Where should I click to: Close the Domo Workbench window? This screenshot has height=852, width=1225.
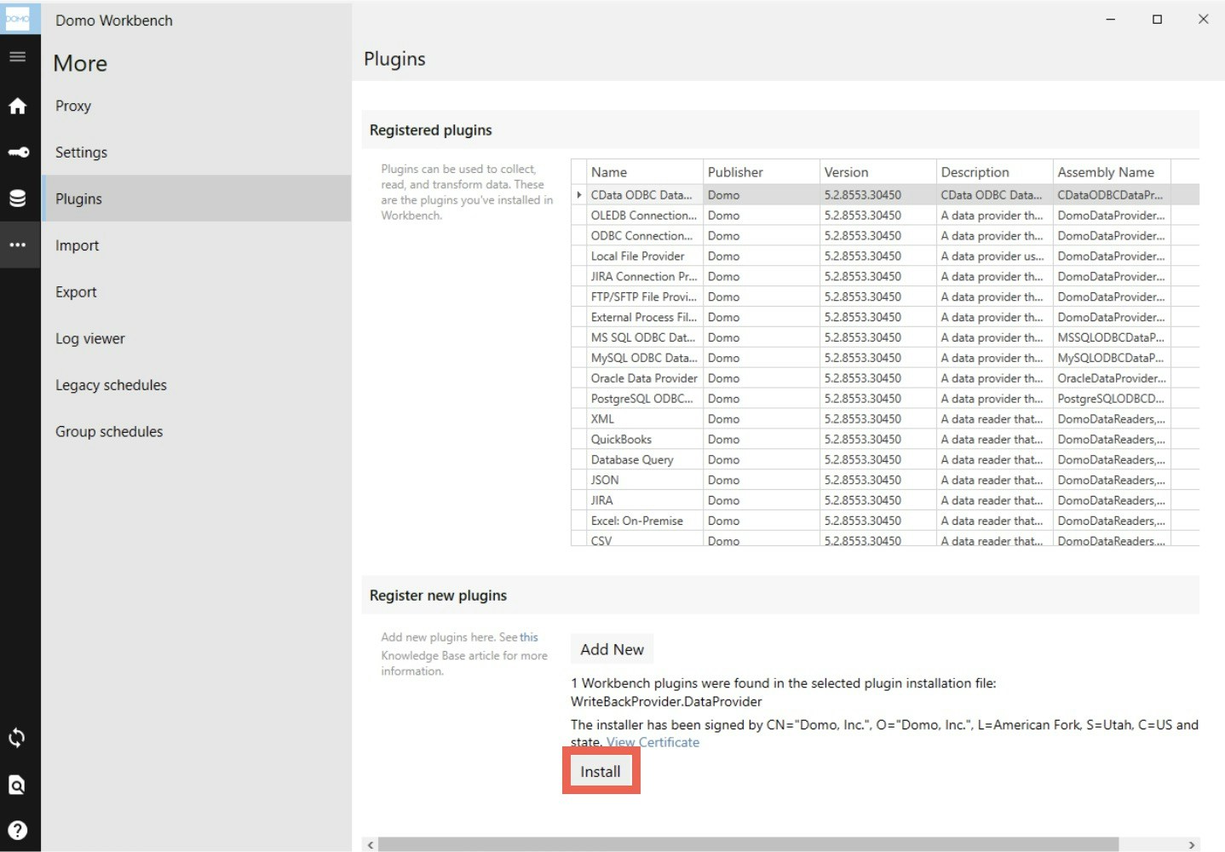(x=1203, y=19)
